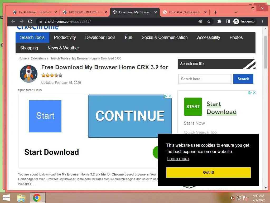Click scrollbar down arrow
270x203 pixels.
[x=266, y=188]
